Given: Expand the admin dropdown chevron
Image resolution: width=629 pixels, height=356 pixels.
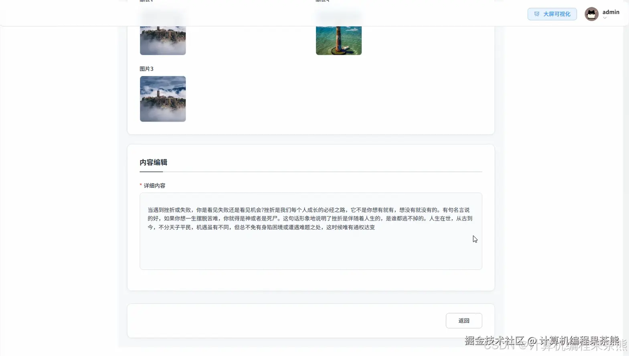Looking at the screenshot, I should pos(605,18).
